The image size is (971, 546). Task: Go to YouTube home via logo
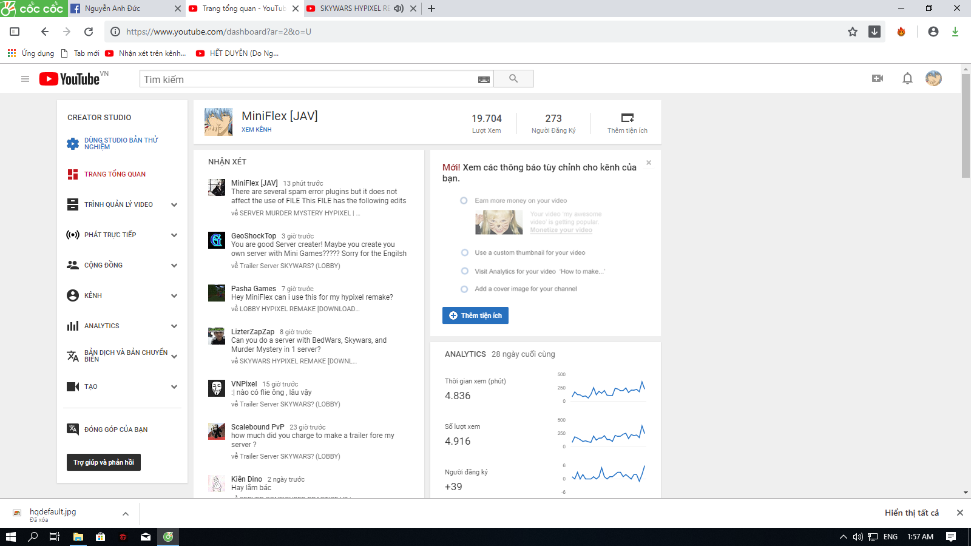point(70,79)
